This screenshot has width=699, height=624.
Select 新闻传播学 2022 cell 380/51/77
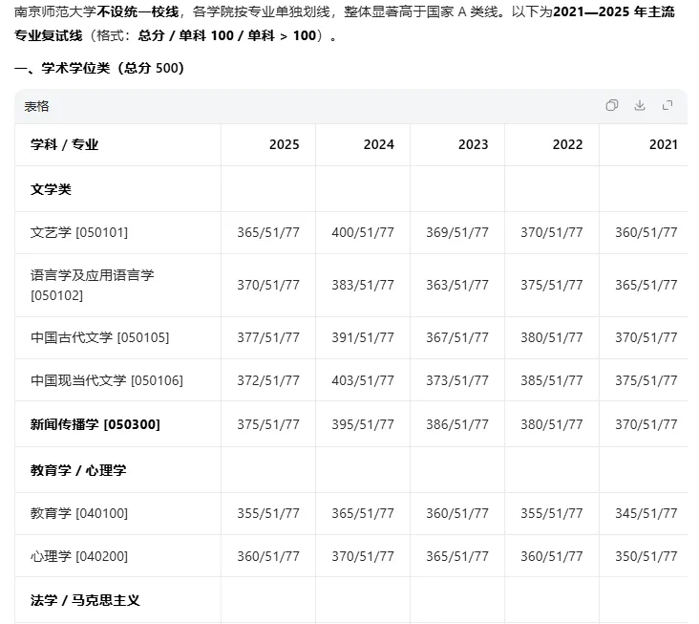point(552,424)
